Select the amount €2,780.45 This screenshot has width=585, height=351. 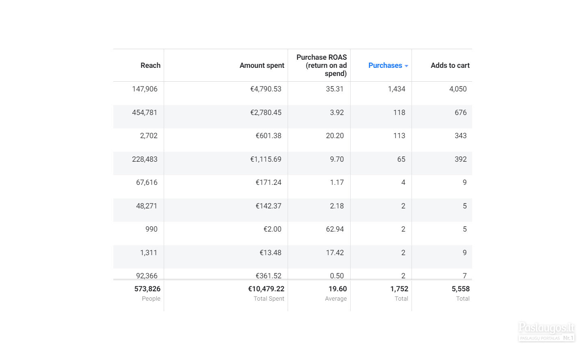266,113
